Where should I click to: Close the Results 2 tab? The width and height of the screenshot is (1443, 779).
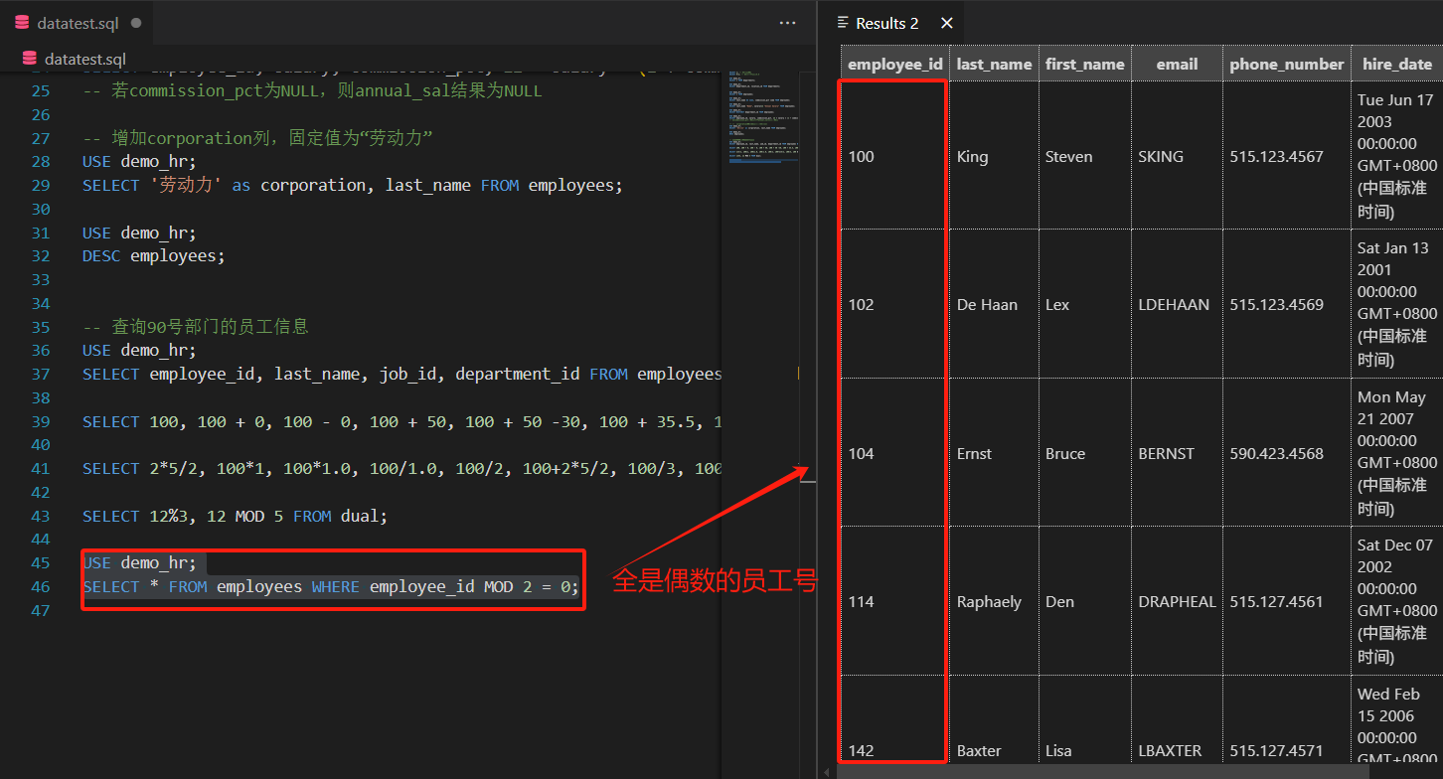pyautogui.click(x=947, y=23)
